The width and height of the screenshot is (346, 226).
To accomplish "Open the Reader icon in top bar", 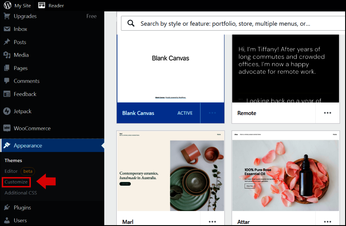I will click(x=42, y=5).
